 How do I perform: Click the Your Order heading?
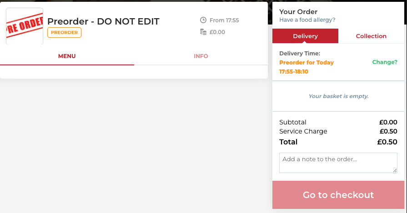298,12
